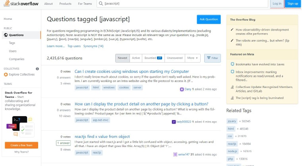Image resolution: width=302 pixels, height=166 pixels.
Task: Open Dany's user profile link
Action: (x=188, y=89)
